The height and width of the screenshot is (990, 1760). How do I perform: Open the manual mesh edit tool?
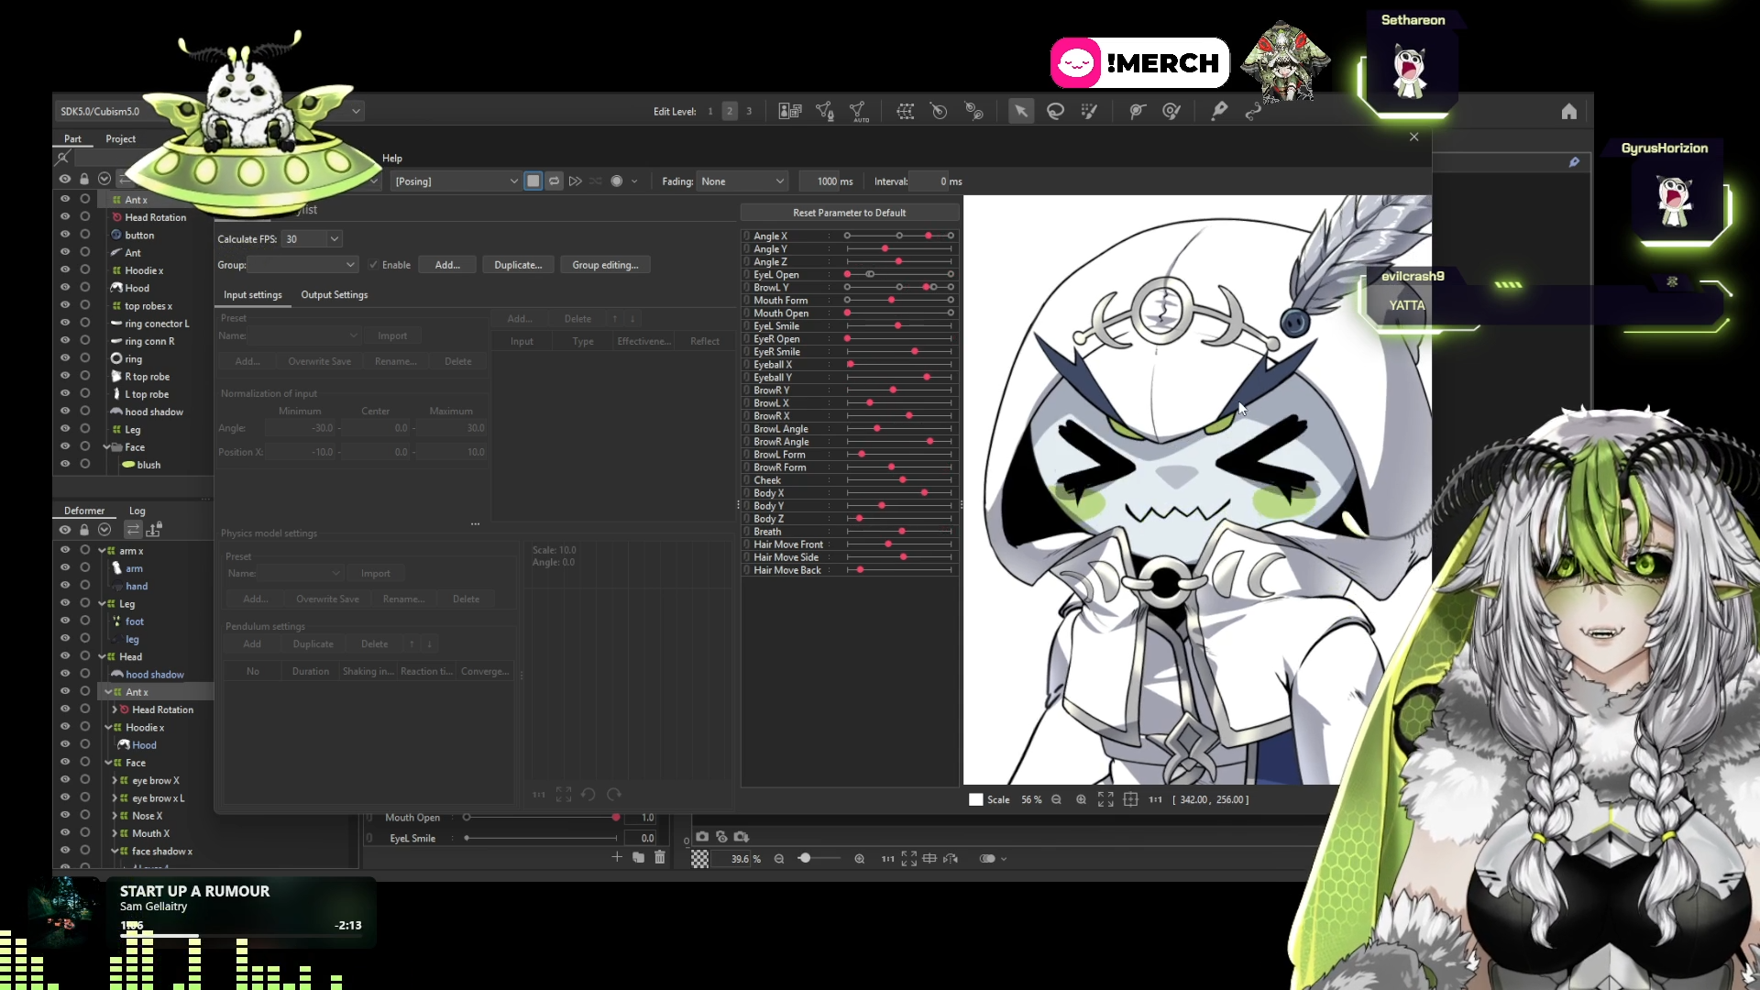824,111
